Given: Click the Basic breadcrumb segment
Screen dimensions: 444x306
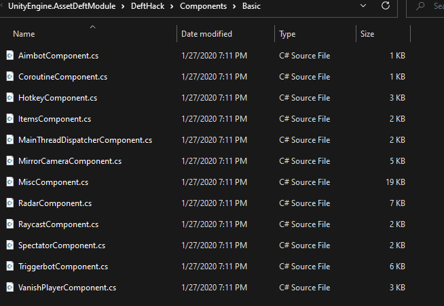Looking at the screenshot, I should pyautogui.click(x=251, y=6).
